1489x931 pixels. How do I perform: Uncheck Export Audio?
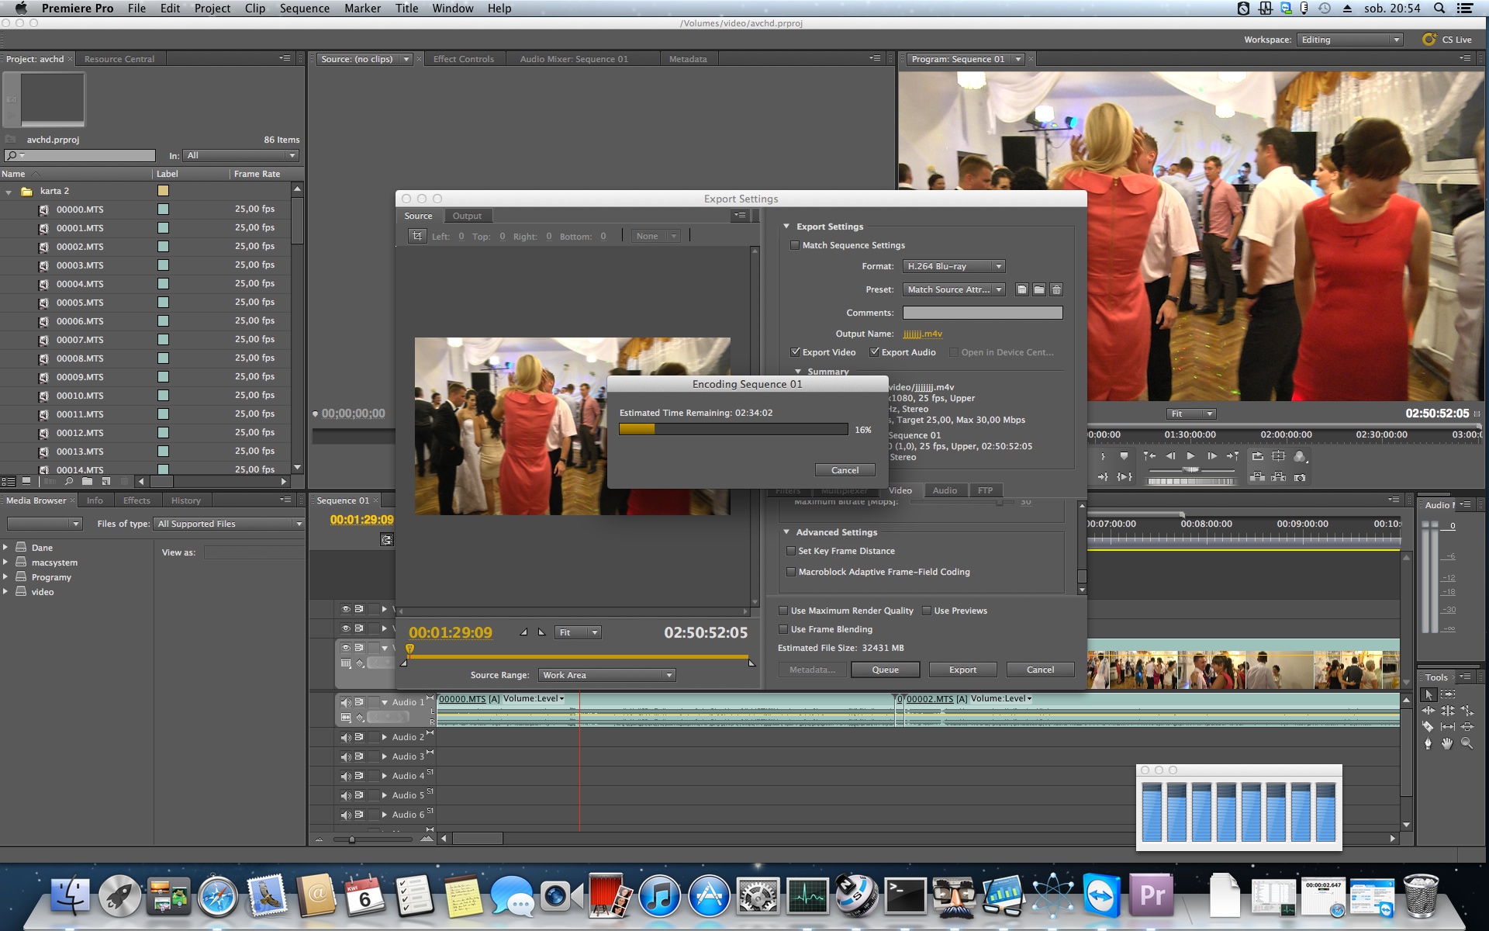click(x=875, y=352)
